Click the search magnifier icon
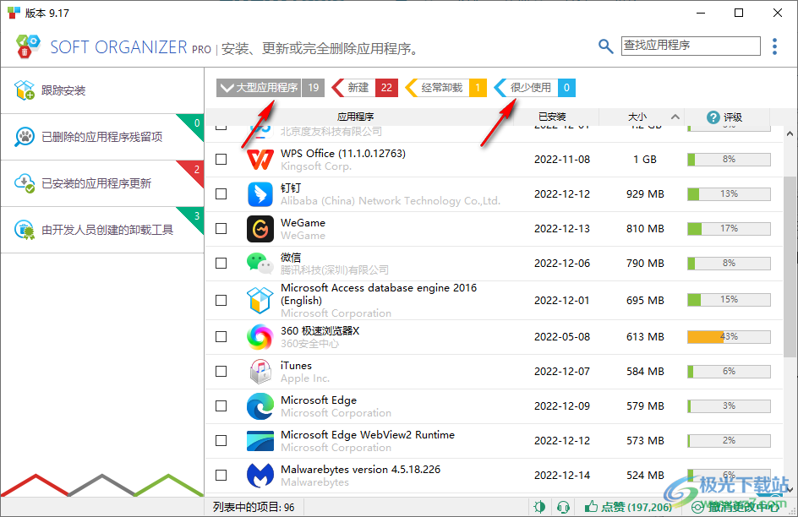 [605, 46]
